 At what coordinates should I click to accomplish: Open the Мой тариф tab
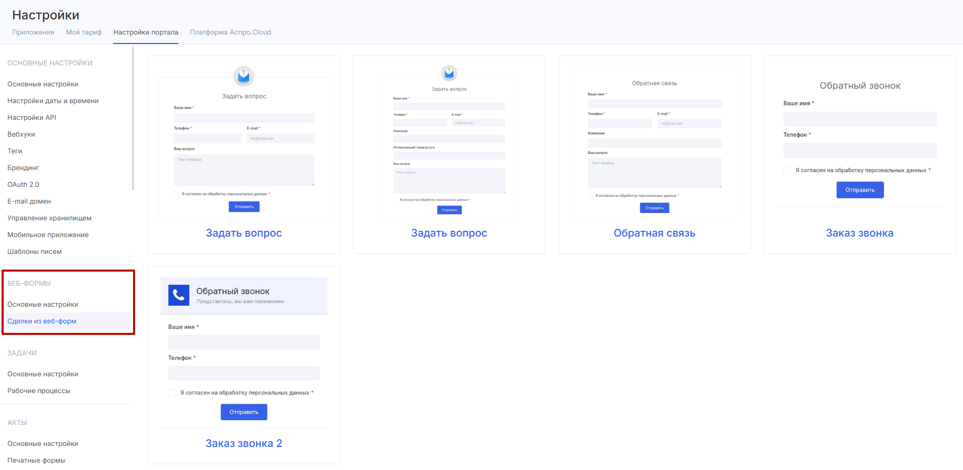(84, 32)
